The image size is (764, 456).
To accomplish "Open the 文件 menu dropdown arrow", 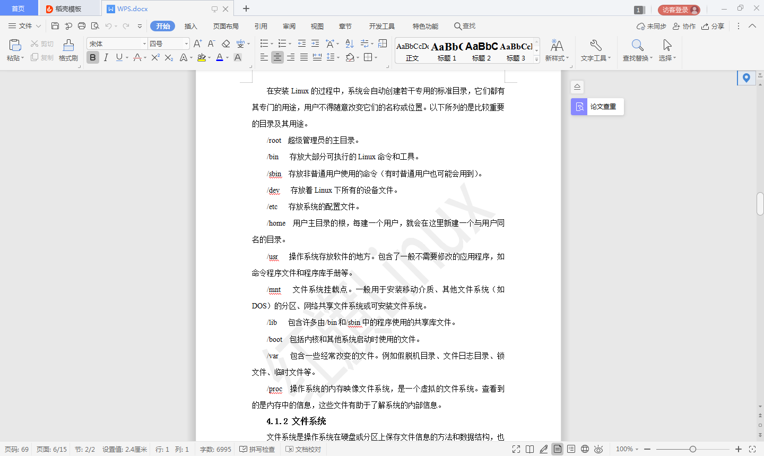I will [38, 26].
